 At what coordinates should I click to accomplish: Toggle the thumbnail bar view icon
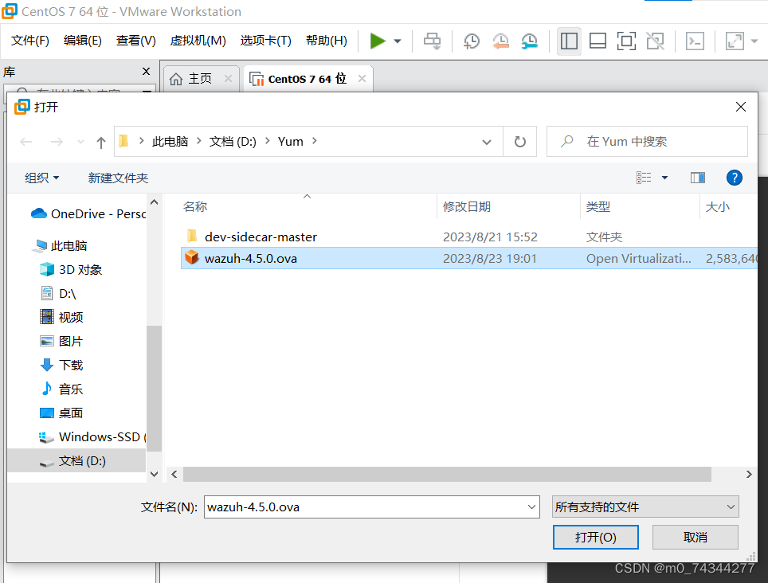tap(598, 41)
